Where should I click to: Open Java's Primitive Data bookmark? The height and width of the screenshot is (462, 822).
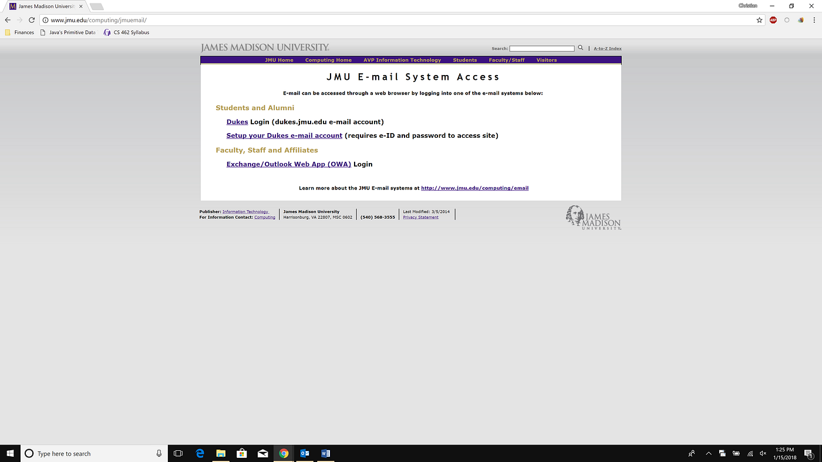tap(68, 32)
